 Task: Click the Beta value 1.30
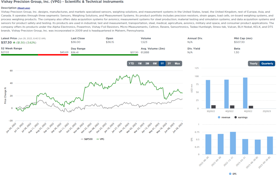click(236, 52)
